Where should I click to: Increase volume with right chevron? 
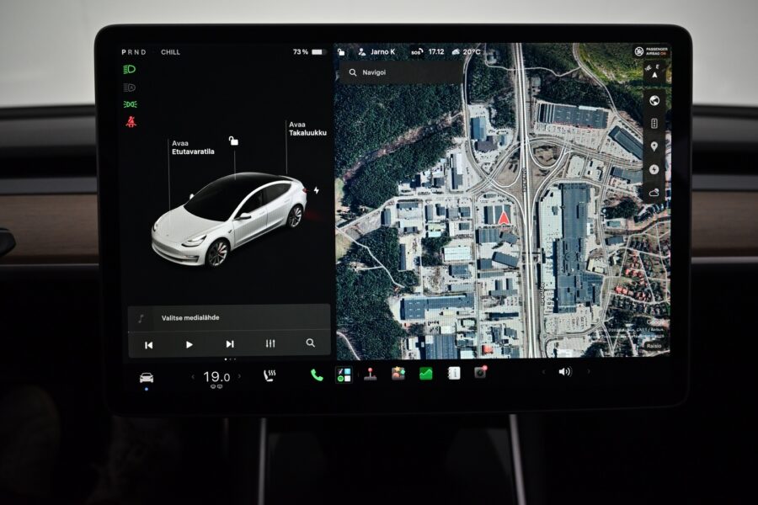point(589,372)
